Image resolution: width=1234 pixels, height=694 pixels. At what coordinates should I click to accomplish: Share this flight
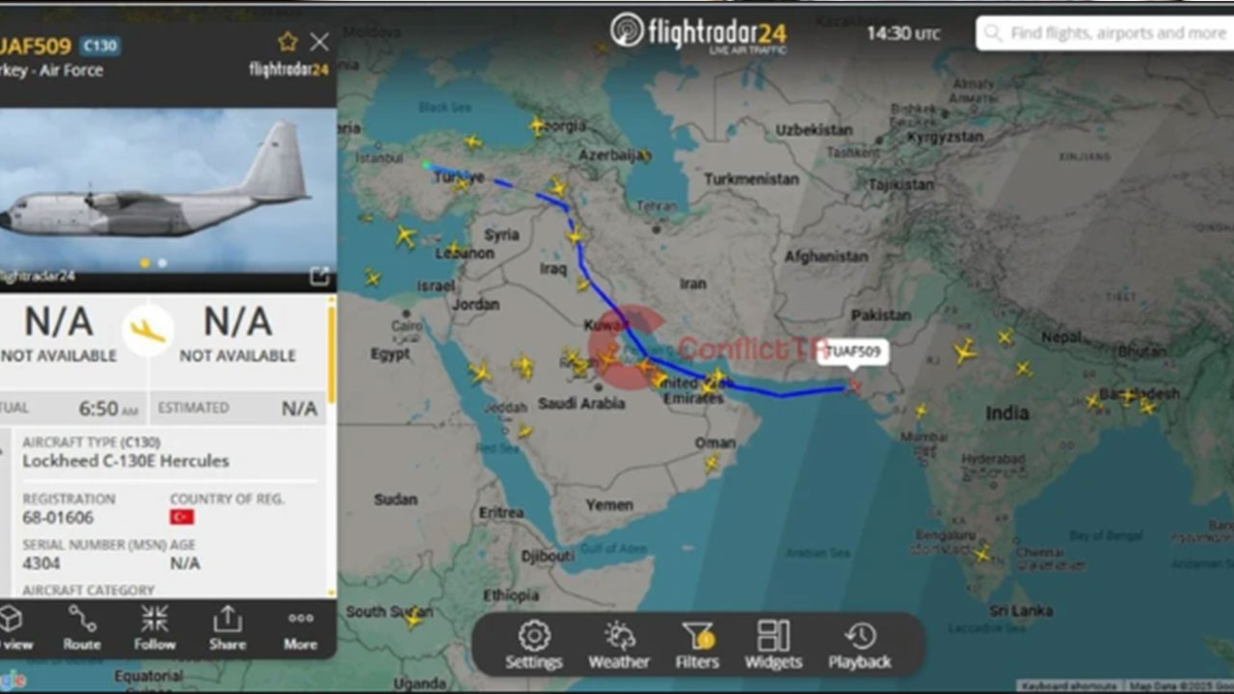(x=228, y=628)
